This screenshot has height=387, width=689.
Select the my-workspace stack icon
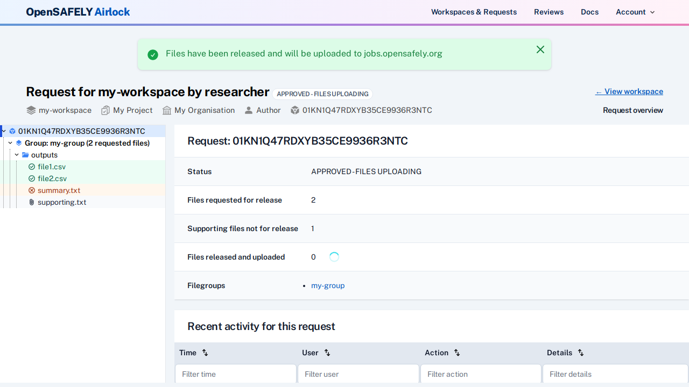point(30,110)
